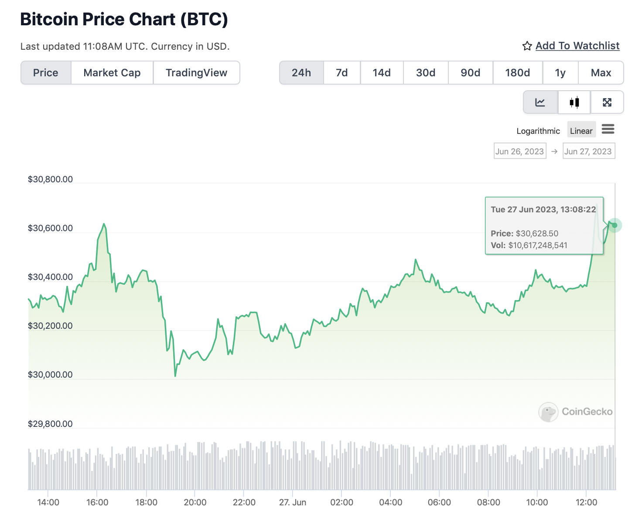Display the 90d price range
Image resolution: width=642 pixels, height=518 pixels.
[471, 73]
